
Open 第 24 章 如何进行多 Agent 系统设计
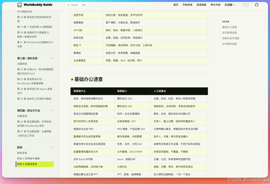click(x=34, y=91)
